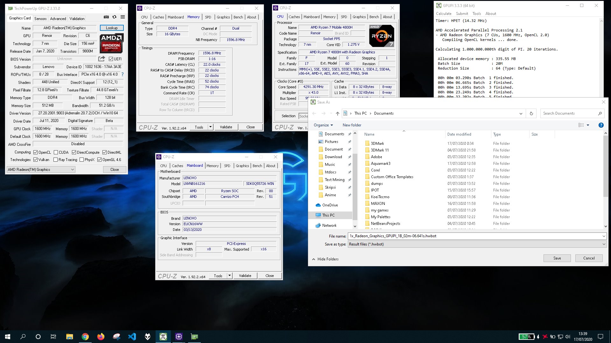Toggle the OpenGL 4.6 checkbox

click(100, 160)
